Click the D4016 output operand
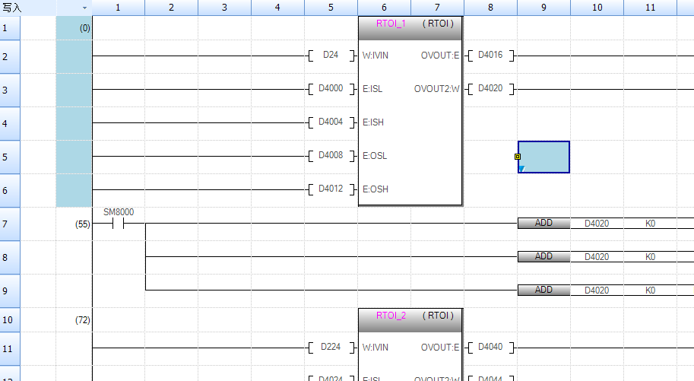Image resolution: width=694 pixels, height=381 pixels. 490,56
